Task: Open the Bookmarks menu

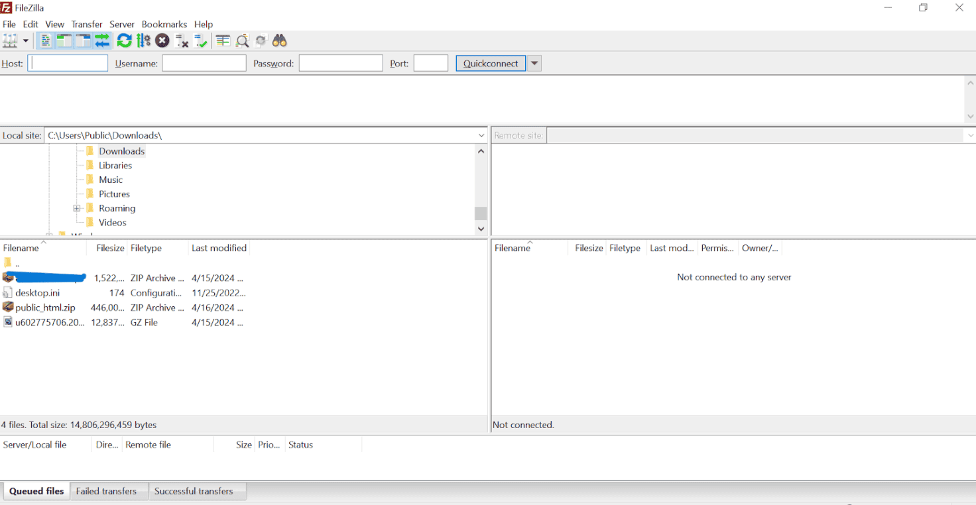Action: tap(164, 25)
